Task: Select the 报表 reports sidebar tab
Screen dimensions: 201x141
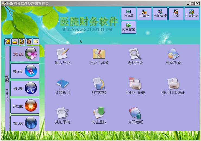Action: tap(25, 88)
